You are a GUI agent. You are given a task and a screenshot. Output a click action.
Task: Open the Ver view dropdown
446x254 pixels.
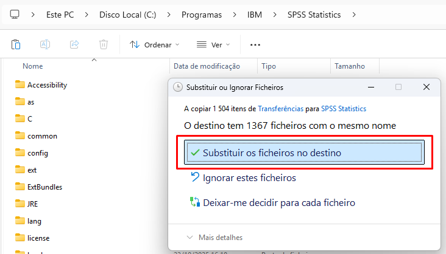213,44
